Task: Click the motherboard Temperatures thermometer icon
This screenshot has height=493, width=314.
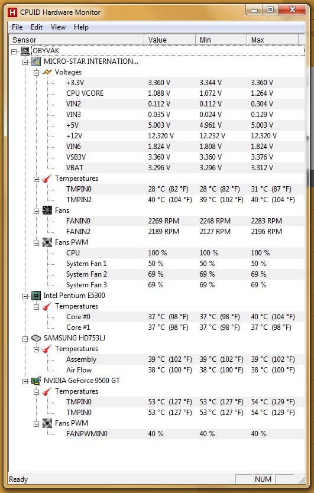Action: point(47,179)
